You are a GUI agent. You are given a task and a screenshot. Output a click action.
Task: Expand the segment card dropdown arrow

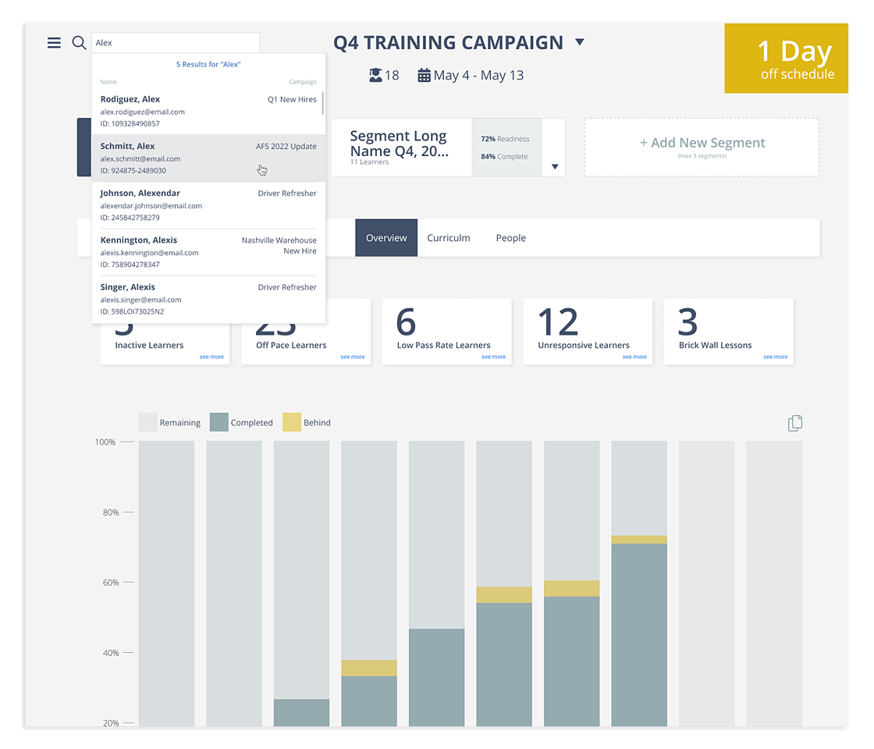(555, 167)
